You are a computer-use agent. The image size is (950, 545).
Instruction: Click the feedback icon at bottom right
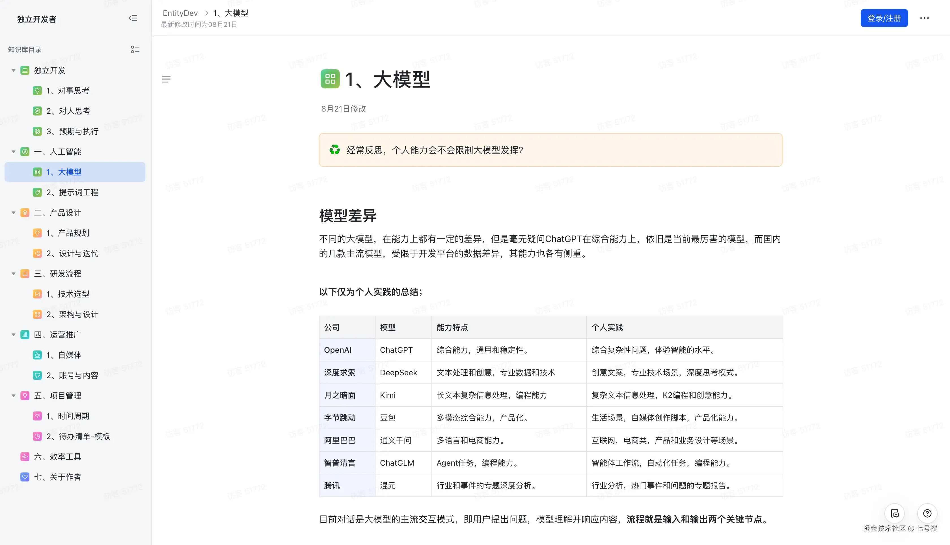click(x=895, y=513)
